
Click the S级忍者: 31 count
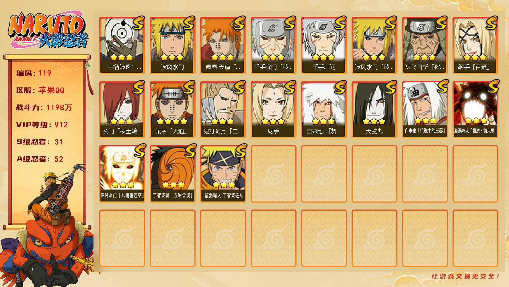pyautogui.click(x=40, y=142)
